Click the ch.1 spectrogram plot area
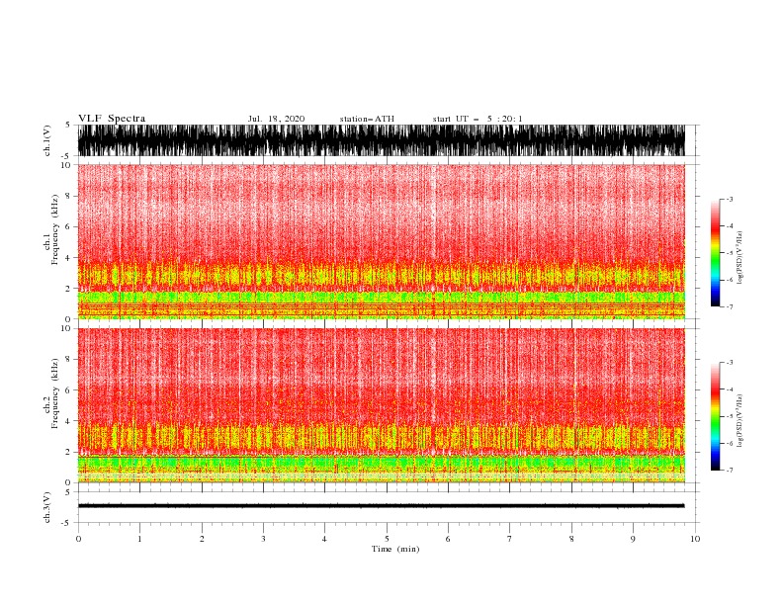 pos(381,241)
